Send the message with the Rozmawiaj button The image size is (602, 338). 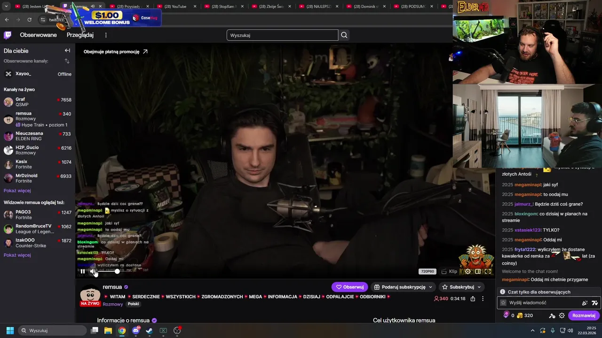[x=584, y=315]
